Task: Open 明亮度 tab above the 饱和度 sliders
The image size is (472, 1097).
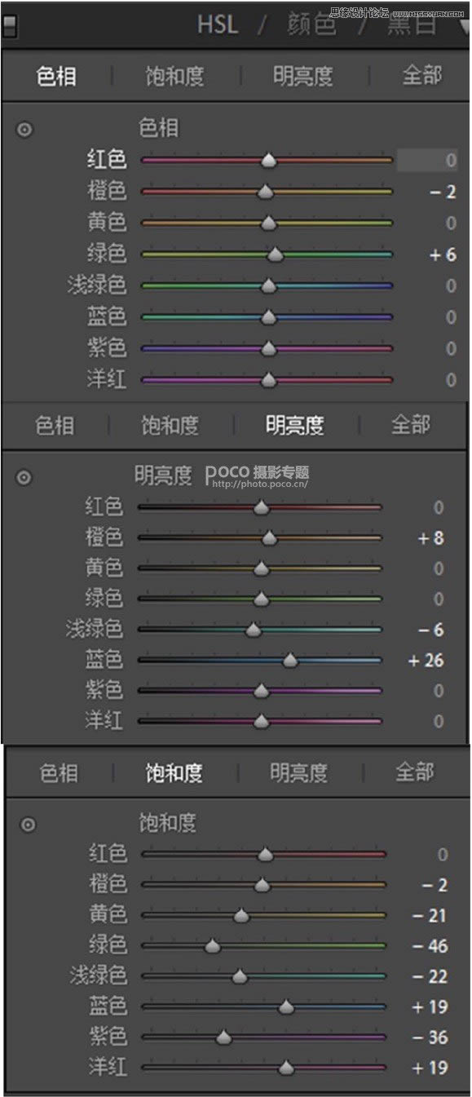Action: (299, 772)
